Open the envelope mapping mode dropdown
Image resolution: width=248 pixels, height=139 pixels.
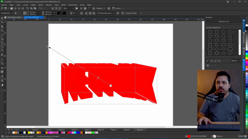pyautogui.click(x=236, y=61)
